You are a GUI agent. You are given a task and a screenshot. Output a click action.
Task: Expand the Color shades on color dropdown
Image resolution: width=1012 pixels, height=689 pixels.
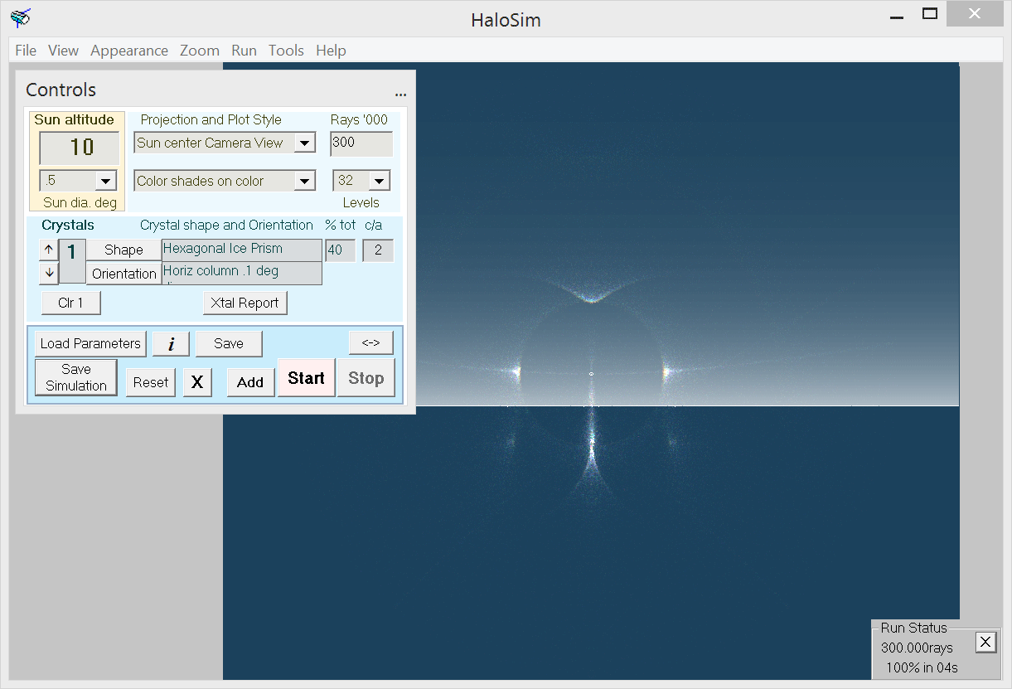click(x=305, y=181)
